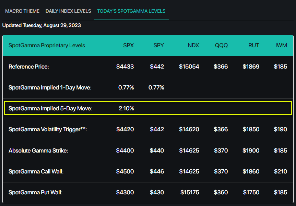
Task: Select the SpotGamma Call Wall row label
Action: pyautogui.click(x=40, y=171)
